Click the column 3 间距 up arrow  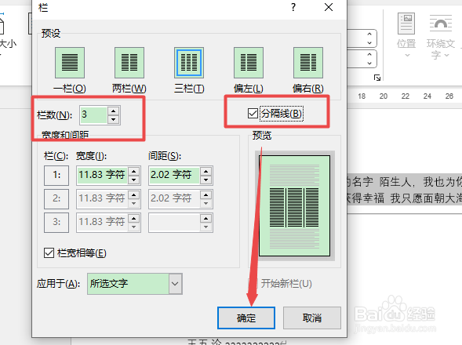point(206,219)
